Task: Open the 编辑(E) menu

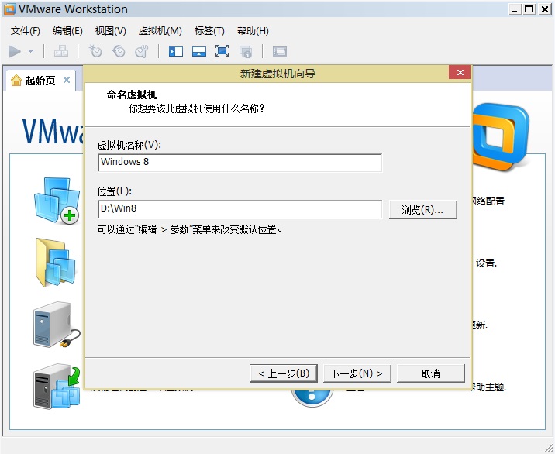Action: pyautogui.click(x=67, y=31)
